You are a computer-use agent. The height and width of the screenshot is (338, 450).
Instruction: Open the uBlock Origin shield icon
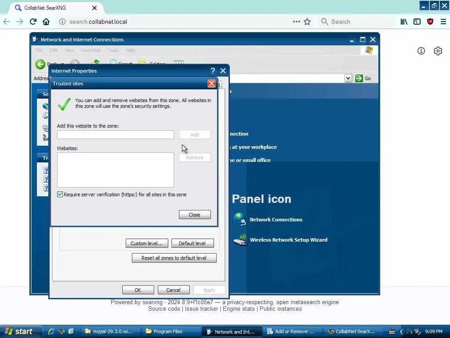coord(430,22)
